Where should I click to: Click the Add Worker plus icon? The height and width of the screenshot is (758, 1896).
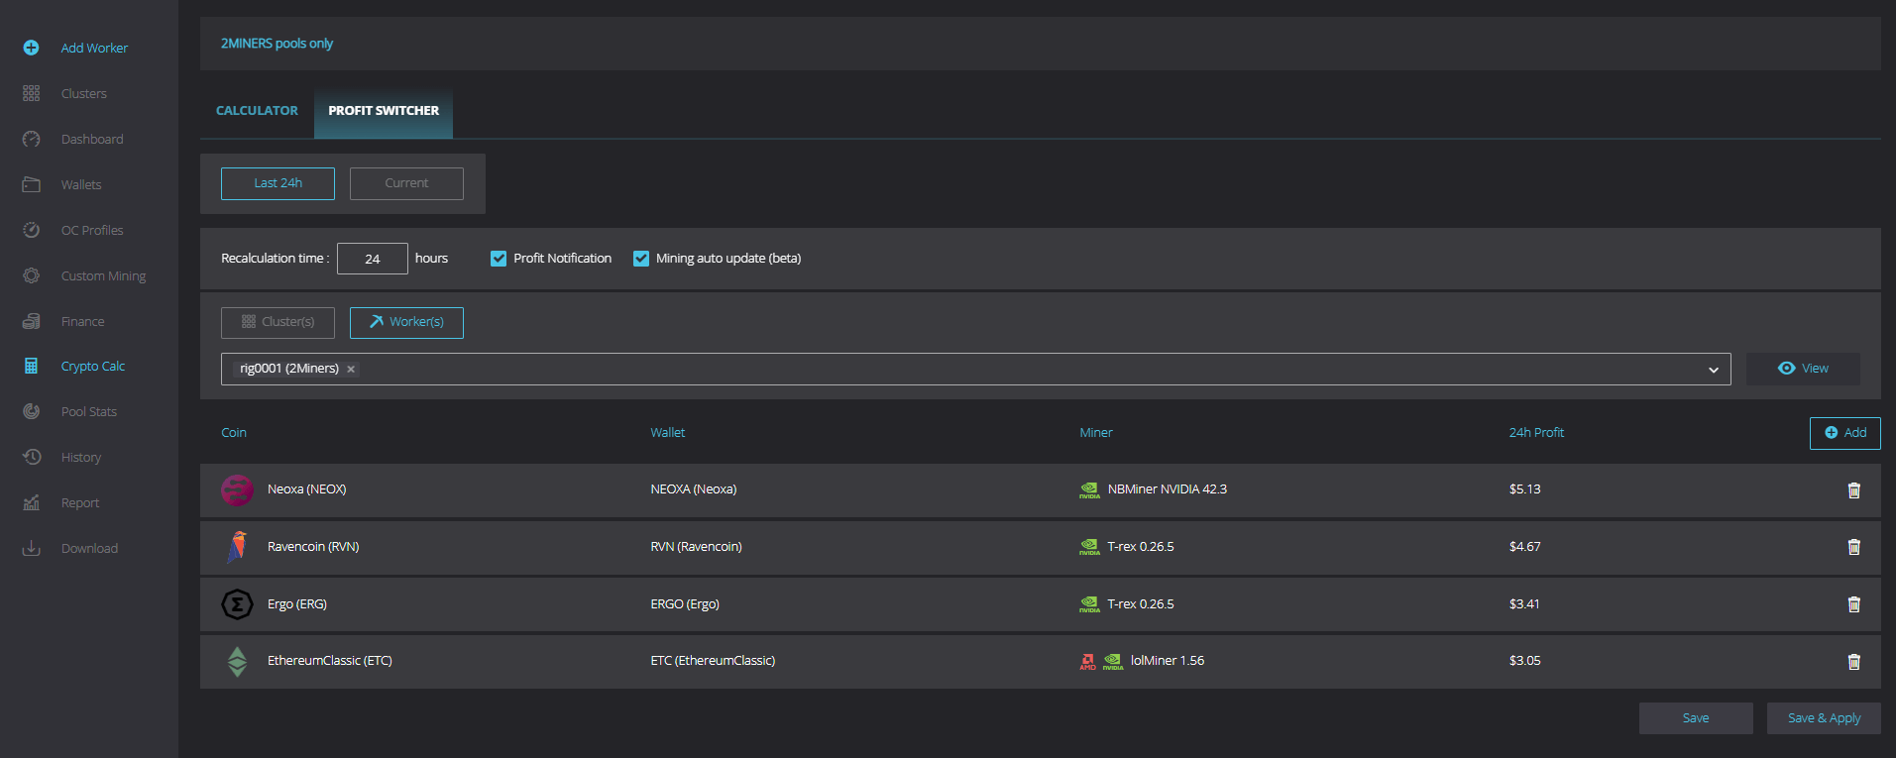point(31,48)
